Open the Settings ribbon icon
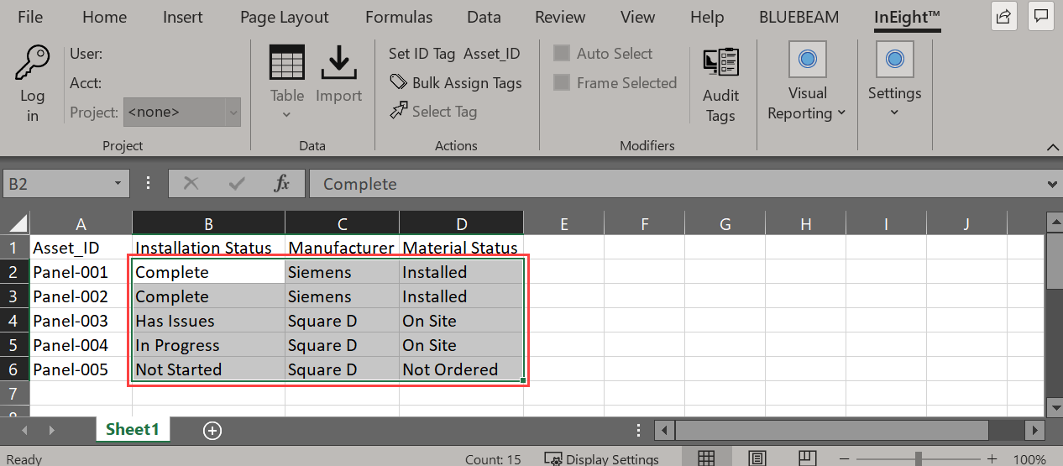 point(894,59)
